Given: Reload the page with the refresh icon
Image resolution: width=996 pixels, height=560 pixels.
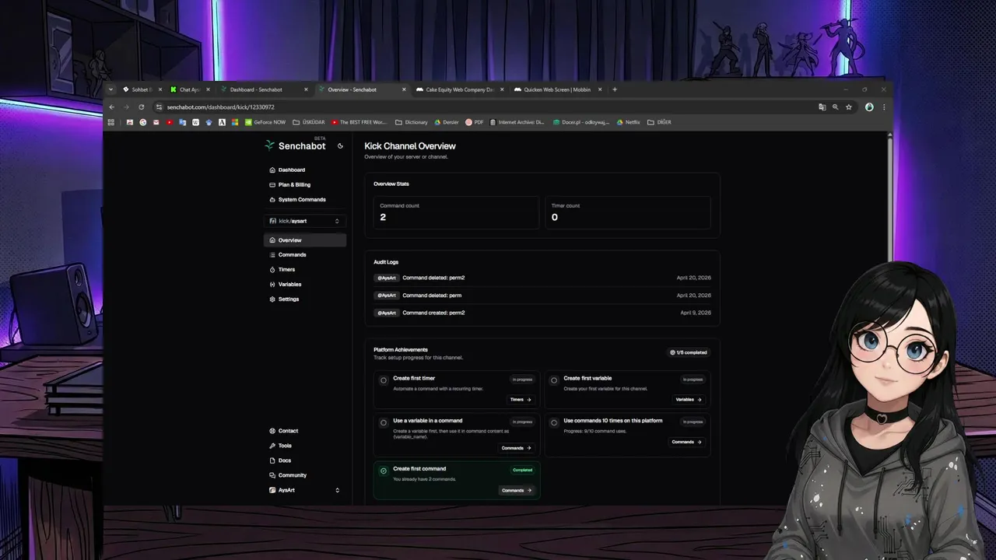Looking at the screenshot, I should click(x=141, y=107).
